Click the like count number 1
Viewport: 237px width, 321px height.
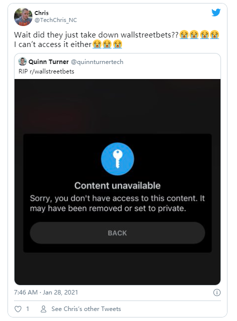tap(27, 308)
